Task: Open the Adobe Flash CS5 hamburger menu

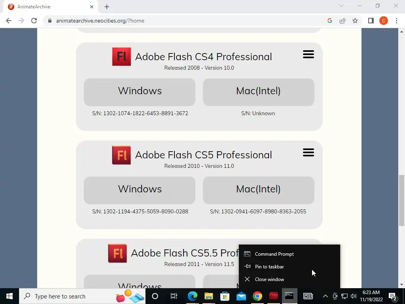Action: coord(308,152)
